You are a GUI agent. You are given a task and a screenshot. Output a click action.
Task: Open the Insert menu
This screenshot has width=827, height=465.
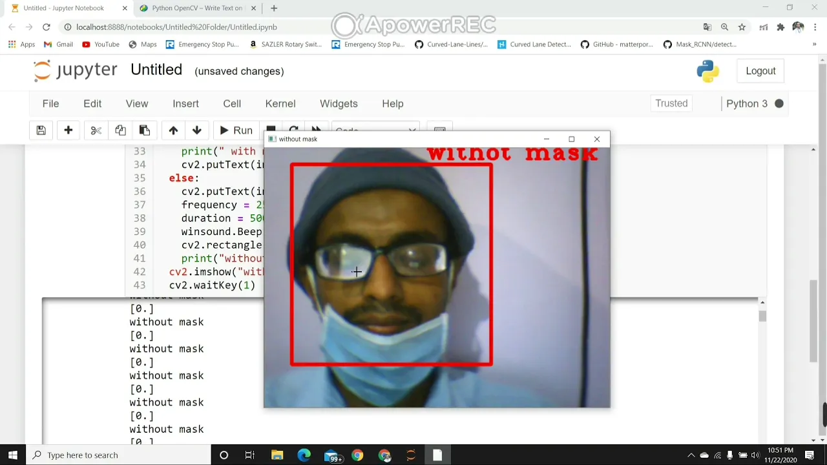click(185, 103)
